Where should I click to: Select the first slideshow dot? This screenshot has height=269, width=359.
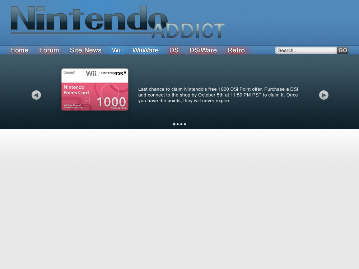pyautogui.click(x=174, y=124)
